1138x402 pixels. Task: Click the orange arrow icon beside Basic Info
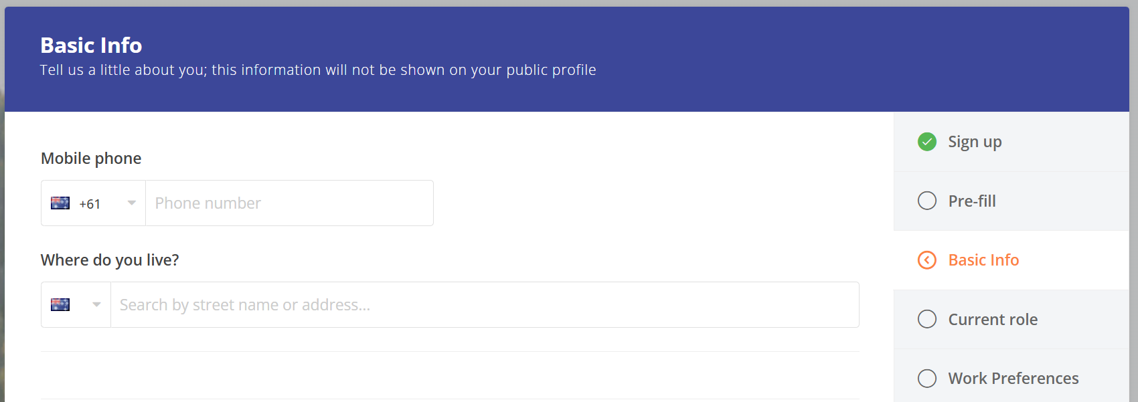pyautogui.click(x=927, y=260)
